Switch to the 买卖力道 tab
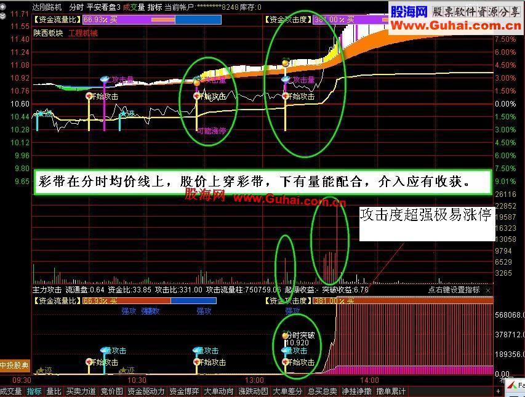525x397 pixels. [81, 391]
